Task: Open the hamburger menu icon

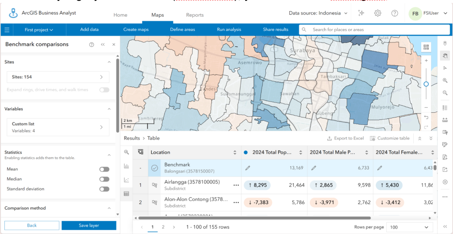Action: 7,30
